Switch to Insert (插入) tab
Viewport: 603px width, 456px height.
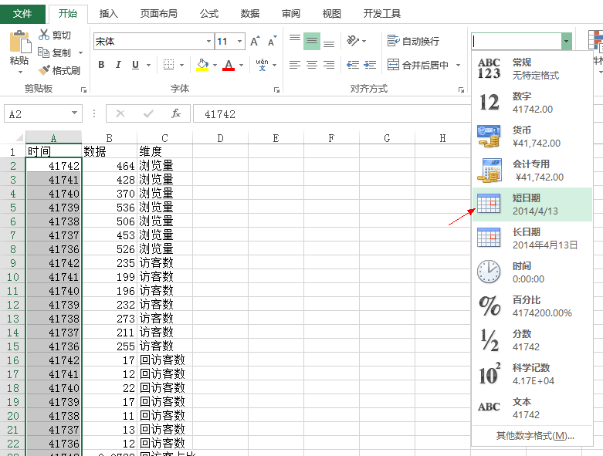[x=108, y=14]
